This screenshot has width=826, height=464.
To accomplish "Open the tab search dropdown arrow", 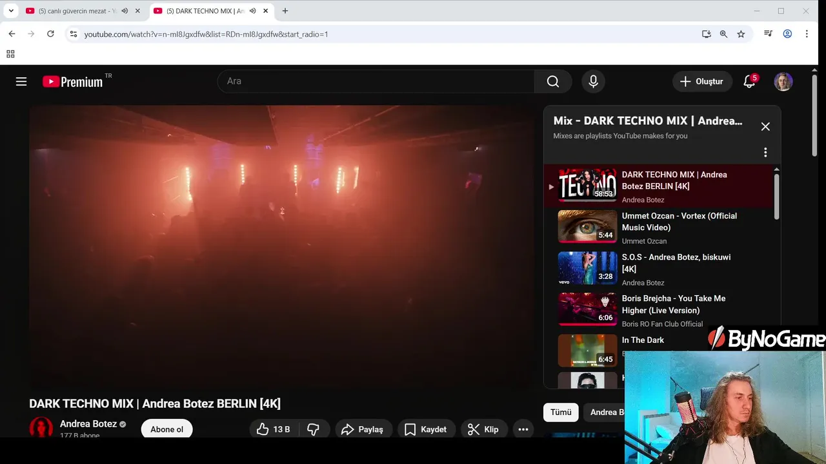I will pyautogui.click(x=11, y=11).
